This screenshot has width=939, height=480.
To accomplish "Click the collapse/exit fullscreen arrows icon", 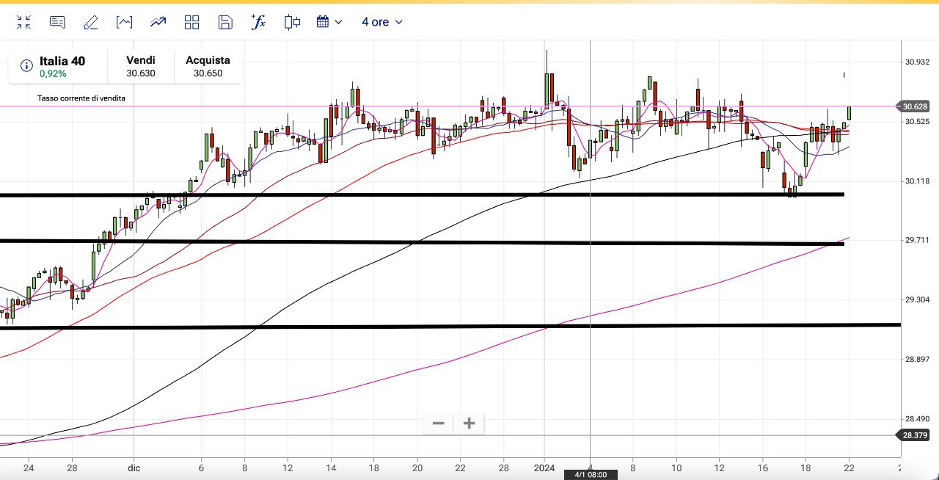I will [x=23, y=22].
